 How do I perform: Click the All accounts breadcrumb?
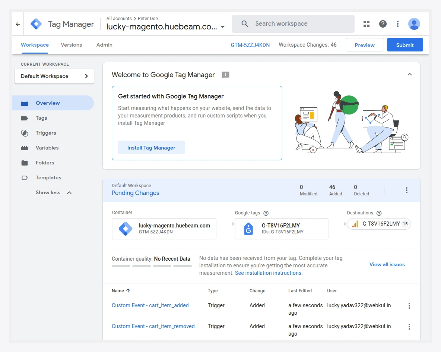pyautogui.click(x=119, y=19)
